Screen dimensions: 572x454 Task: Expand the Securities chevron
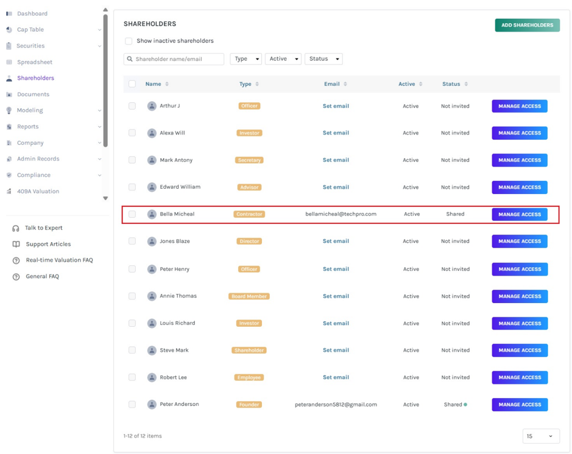[99, 46]
